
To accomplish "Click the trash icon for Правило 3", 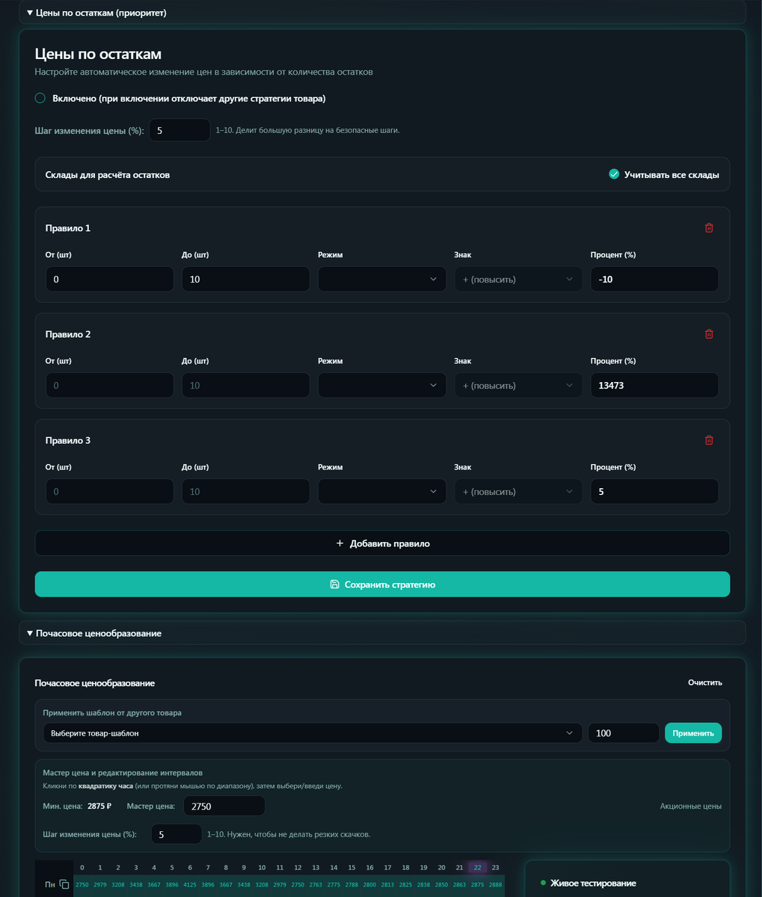I will point(709,440).
